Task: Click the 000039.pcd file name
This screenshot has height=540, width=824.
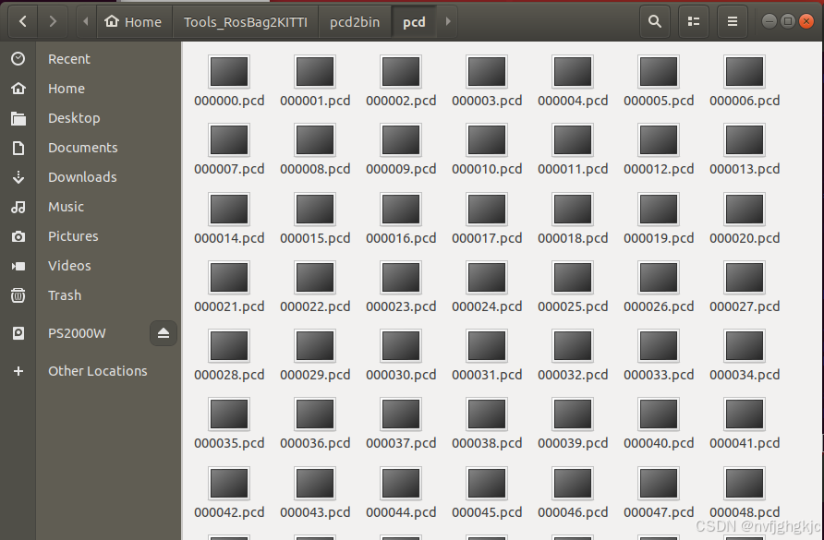Action: (573, 443)
